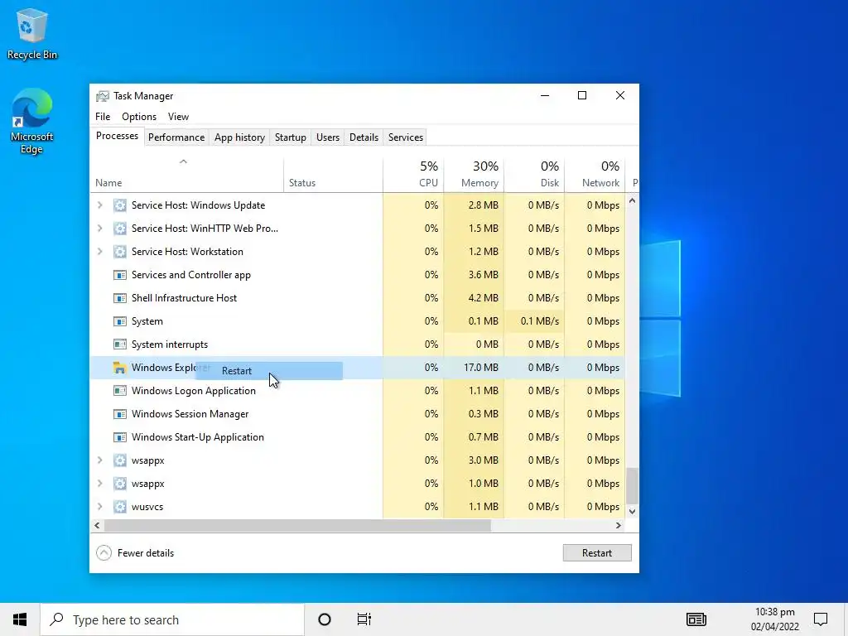Select the Shell Infrastructure Host row name

coord(184,298)
